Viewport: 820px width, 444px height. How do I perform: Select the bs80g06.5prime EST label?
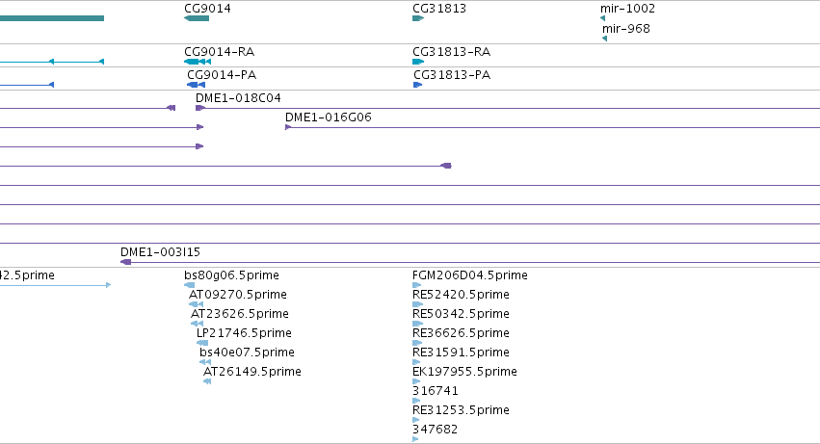[x=231, y=275]
